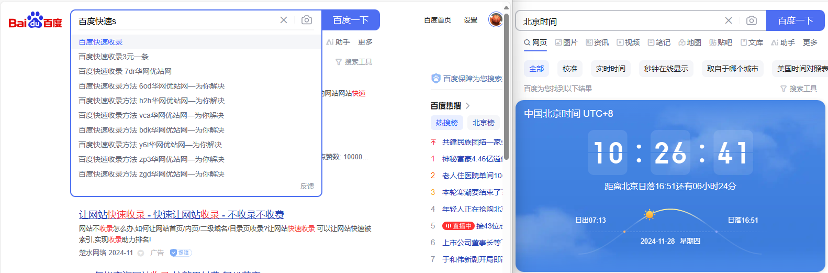Switch to 北京榜 tab

484,123
